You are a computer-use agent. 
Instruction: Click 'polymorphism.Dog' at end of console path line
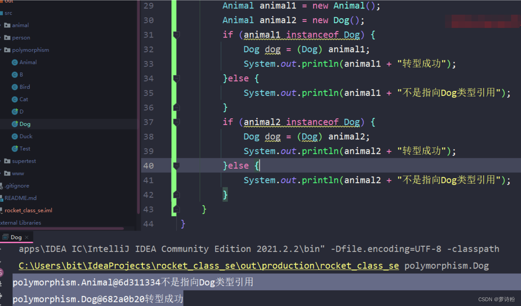(447, 266)
